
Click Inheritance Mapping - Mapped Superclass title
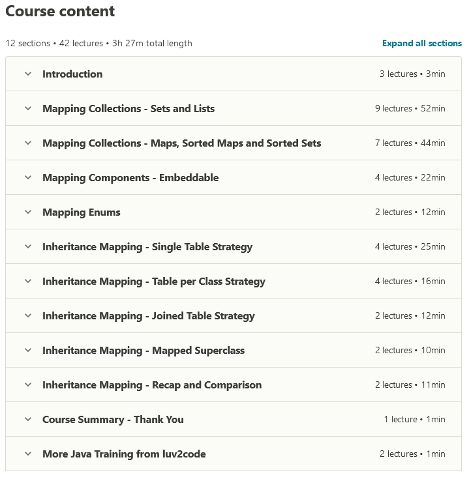click(144, 351)
